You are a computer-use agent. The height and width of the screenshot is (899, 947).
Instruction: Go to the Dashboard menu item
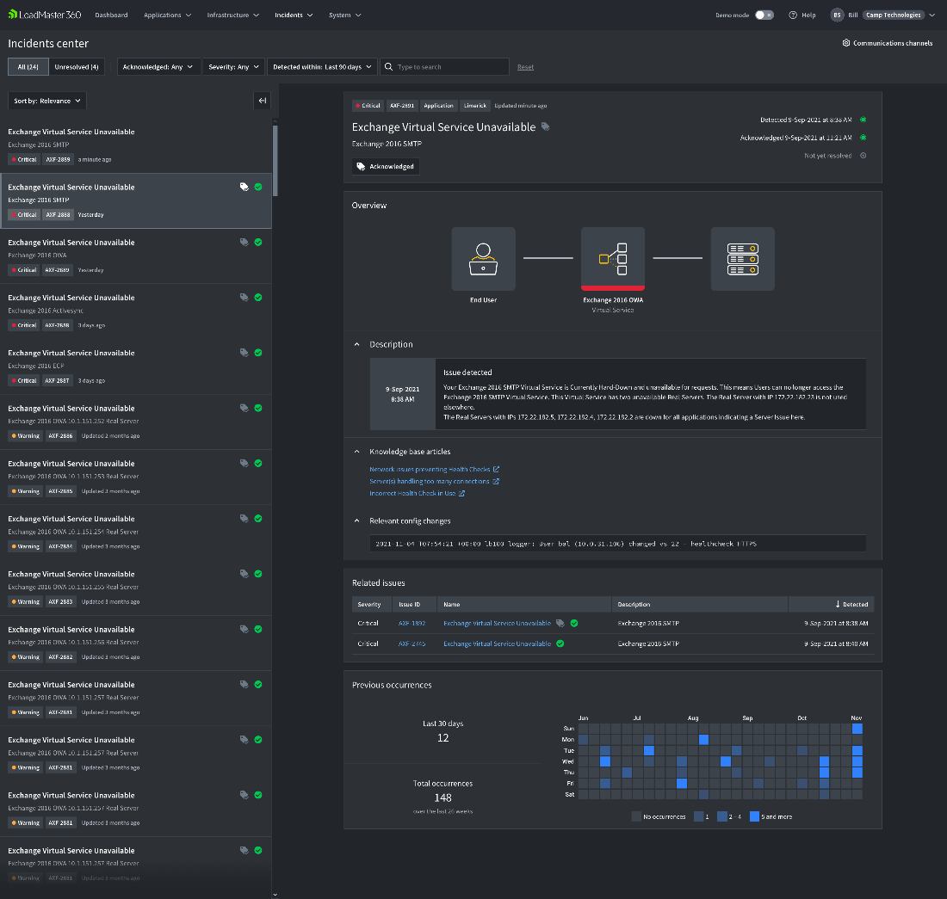pos(111,15)
